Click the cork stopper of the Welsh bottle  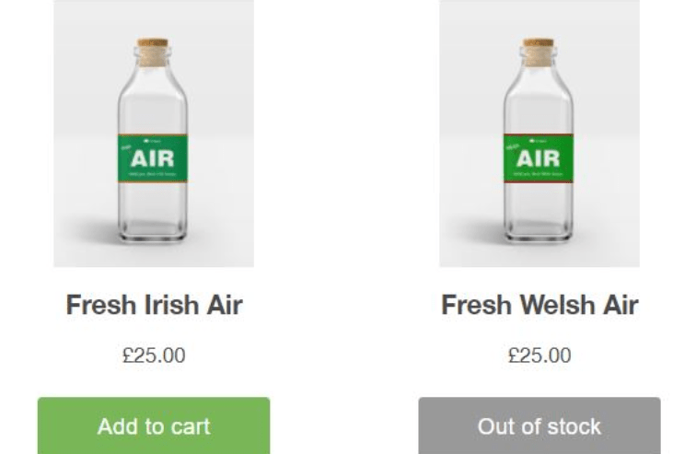539,43
